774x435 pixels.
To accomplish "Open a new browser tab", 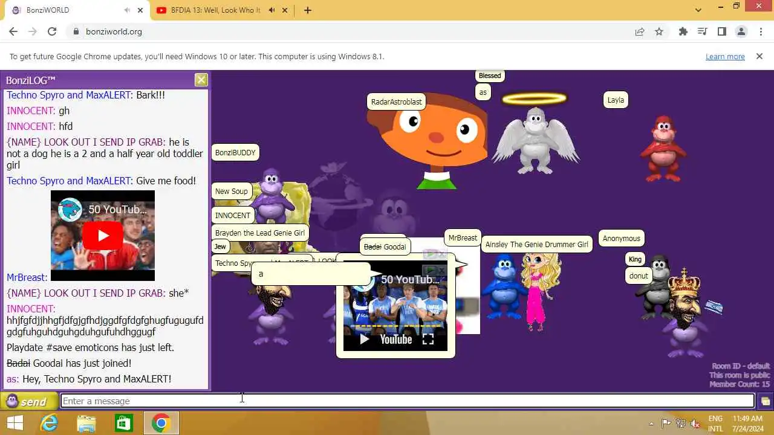I will [307, 10].
